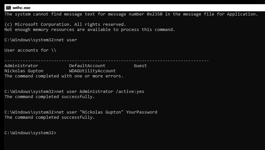The width and height of the screenshot is (265, 150).
Task: Click DefaultAccount in the accounts list
Action: point(87,66)
